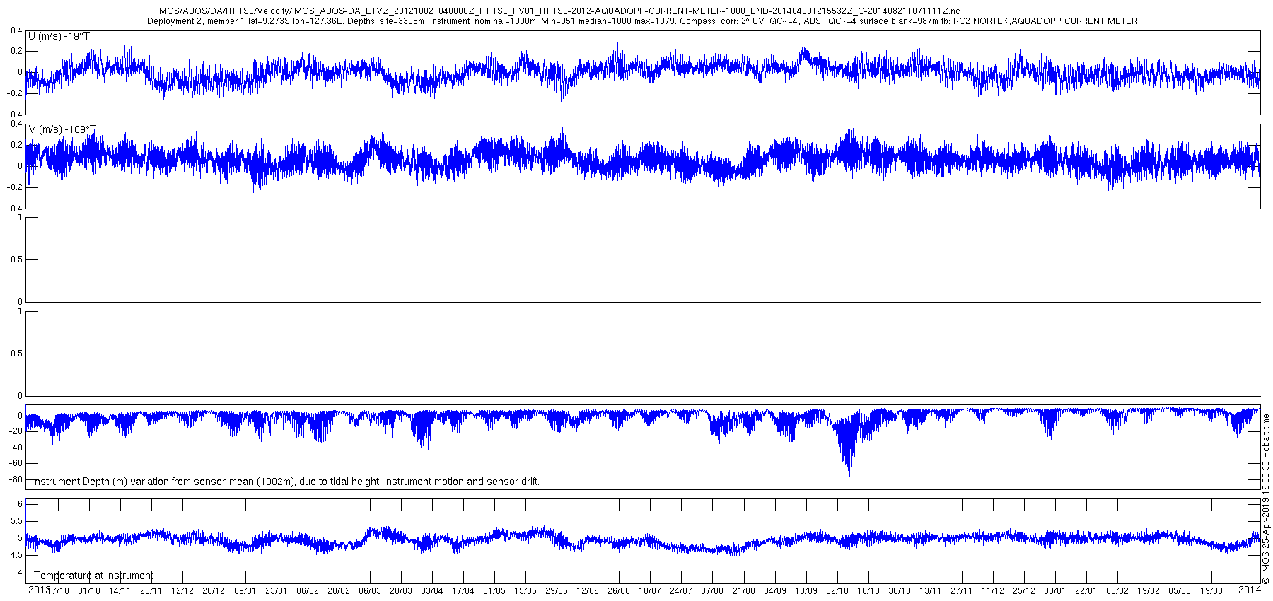Click the '-40' depth axis tick label
This screenshot has height=601, width=1273.
(x=15, y=448)
